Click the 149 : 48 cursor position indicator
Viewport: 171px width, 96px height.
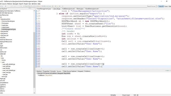point(136,95)
